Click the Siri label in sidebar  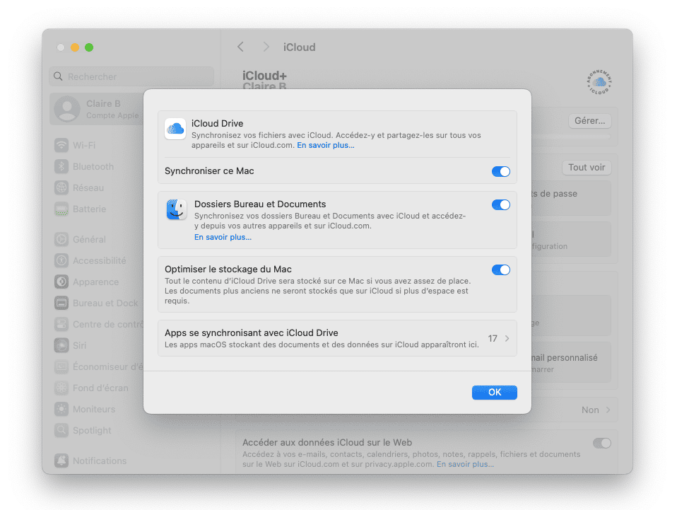79,345
